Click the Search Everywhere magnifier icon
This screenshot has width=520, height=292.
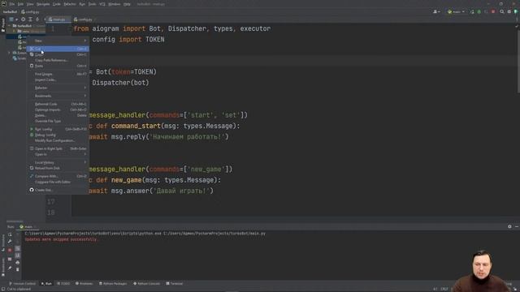pos(502,12)
